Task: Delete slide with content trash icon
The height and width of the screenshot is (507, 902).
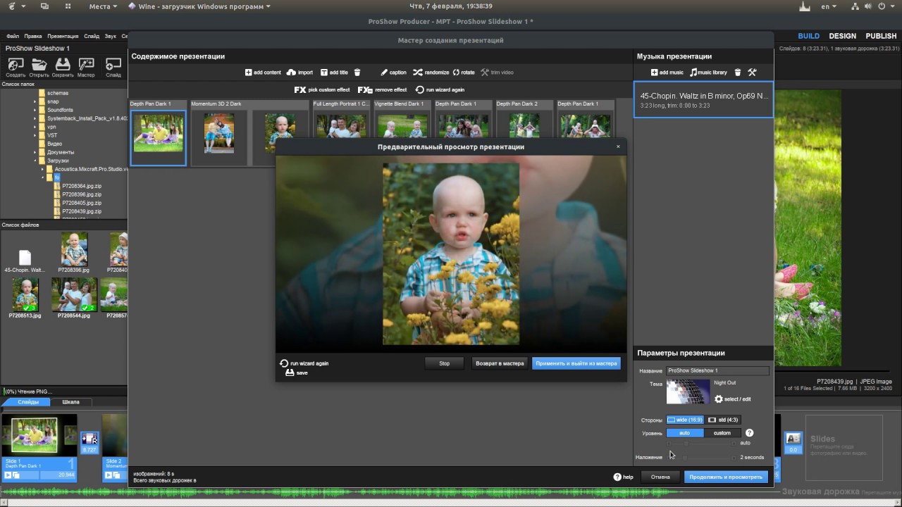Action: 357,73
